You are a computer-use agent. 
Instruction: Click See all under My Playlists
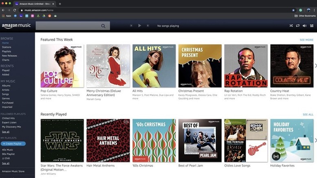coord(6,163)
